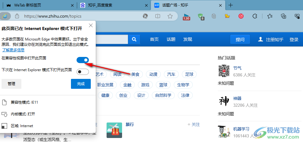Select the 足球 topic tag
303x142 pixels.
point(189,74)
